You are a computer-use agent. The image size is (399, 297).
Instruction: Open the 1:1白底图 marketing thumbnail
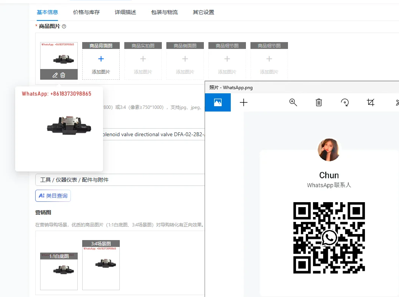(x=59, y=271)
